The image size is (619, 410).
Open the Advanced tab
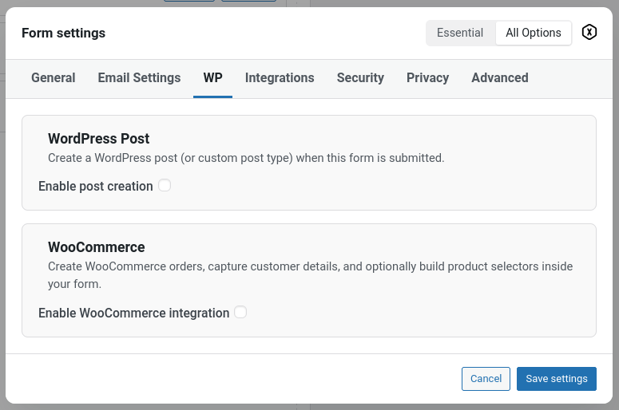click(500, 77)
